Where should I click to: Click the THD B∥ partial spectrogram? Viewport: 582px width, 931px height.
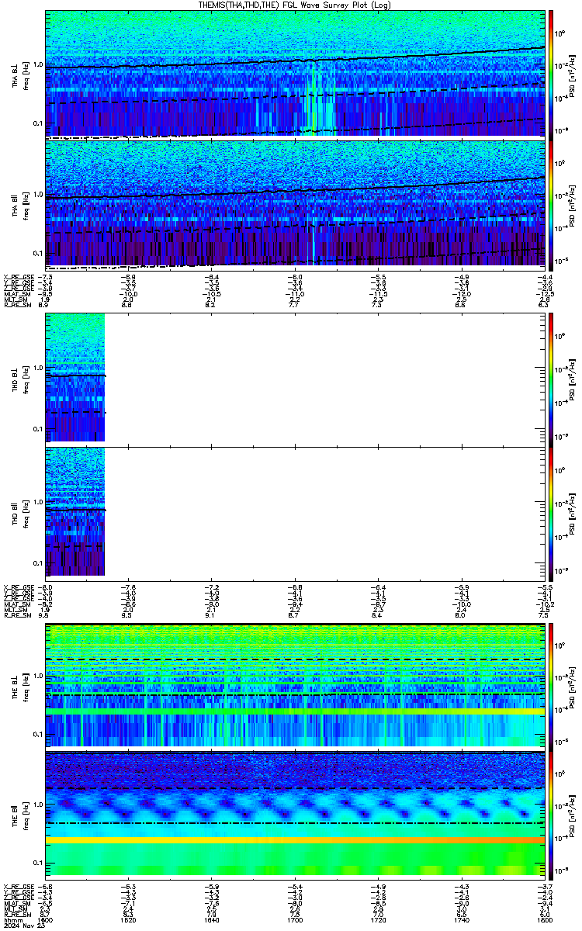coord(75,511)
